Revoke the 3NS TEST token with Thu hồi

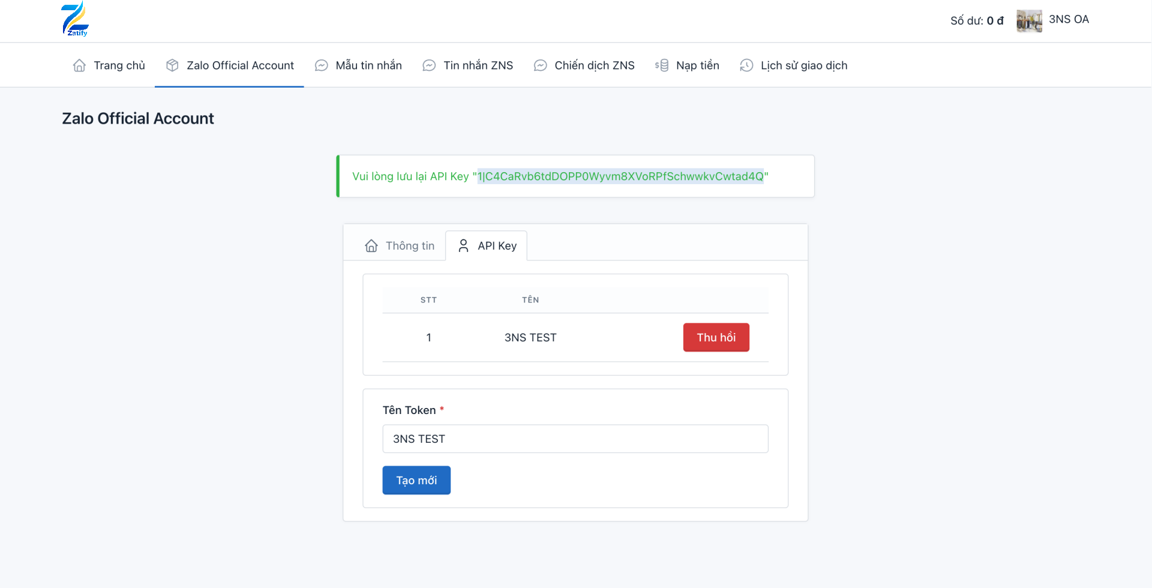(x=716, y=337)
